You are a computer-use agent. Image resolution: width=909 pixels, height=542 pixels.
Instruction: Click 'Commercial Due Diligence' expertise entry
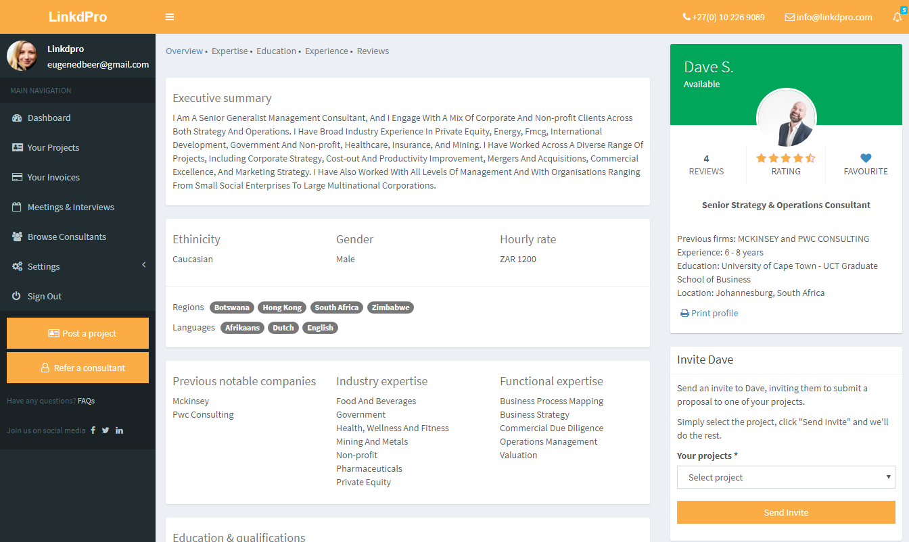[552, 428]
